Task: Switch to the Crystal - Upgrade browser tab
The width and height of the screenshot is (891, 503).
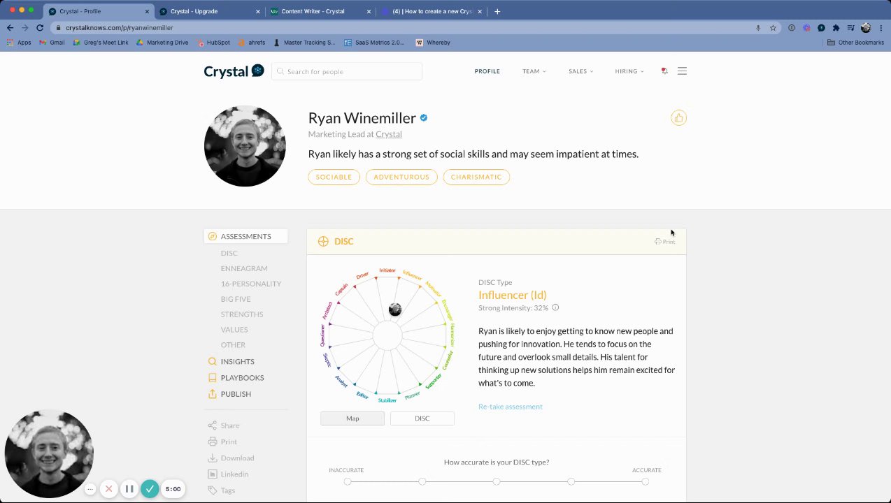Action: tap(210, 11)
